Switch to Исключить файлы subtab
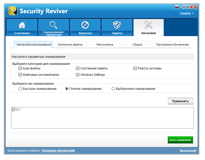 70,45
